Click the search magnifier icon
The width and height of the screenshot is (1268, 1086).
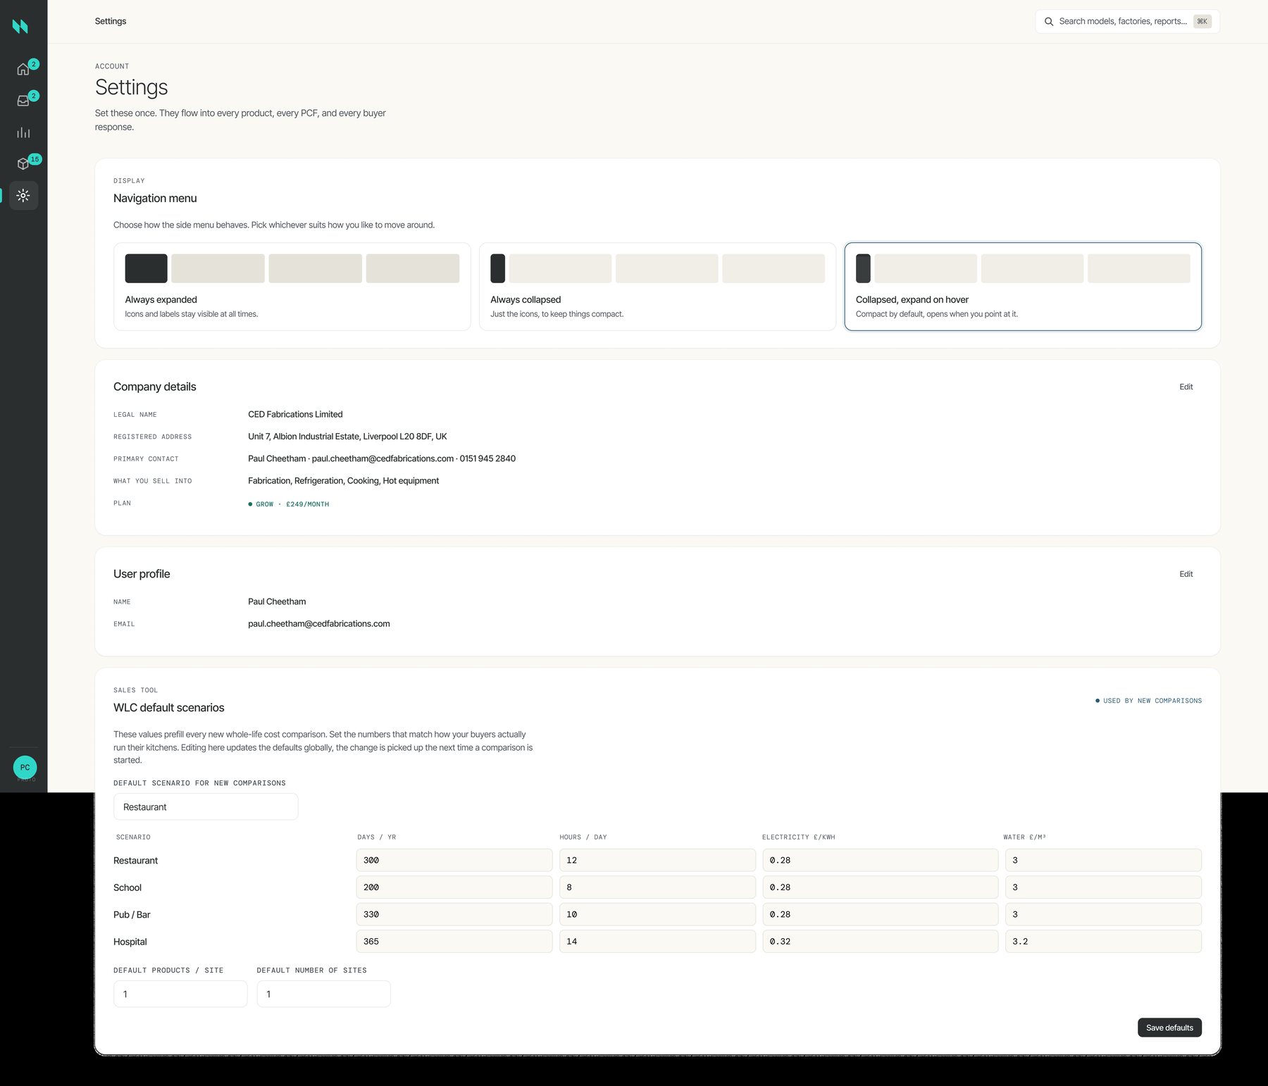1049,22
